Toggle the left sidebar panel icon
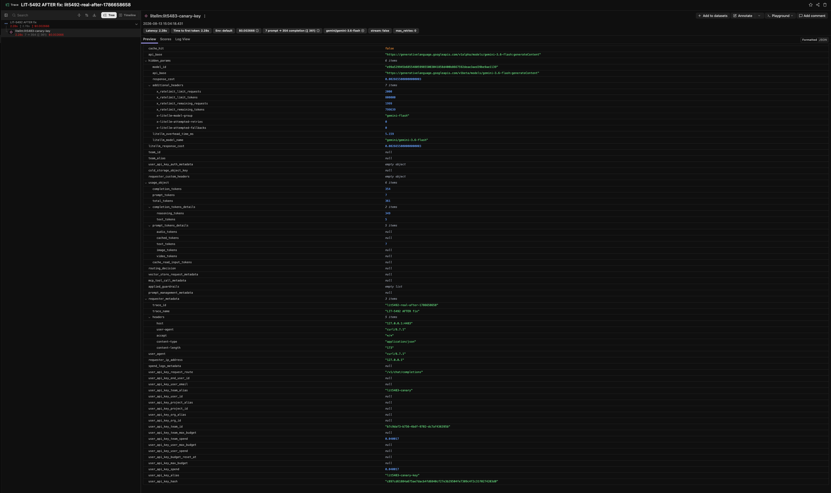 click(6, 15)
